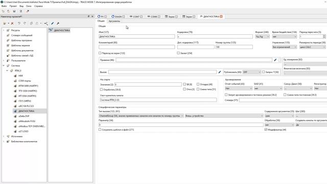Click the red pin icon in the main toolbar
The image size is (327, 184).
coord(28,11)
